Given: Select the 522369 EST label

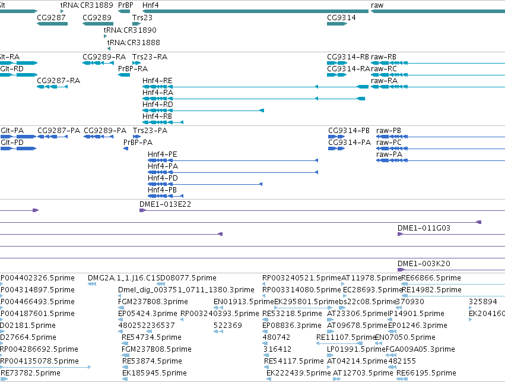Looking at the screenshot, I should 228,326.
